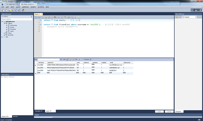Toggle word wrap in the query editor
Screen dimensions: 203x121
(78, 17)
